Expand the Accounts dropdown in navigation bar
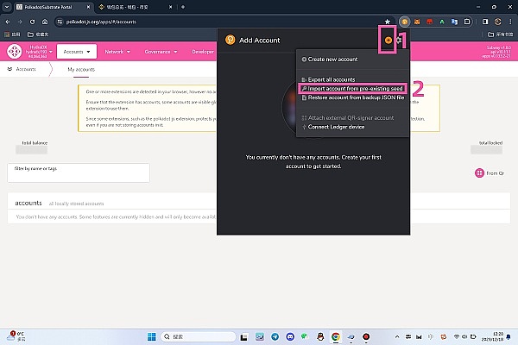This screenshot has width=518, height=345. [x=78, y=52]
